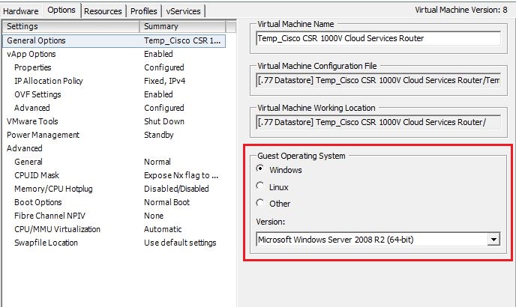Open the Profiles tab
Image resolution: width=516 pixels, height=307 pixels.
[x=143, y=11]
